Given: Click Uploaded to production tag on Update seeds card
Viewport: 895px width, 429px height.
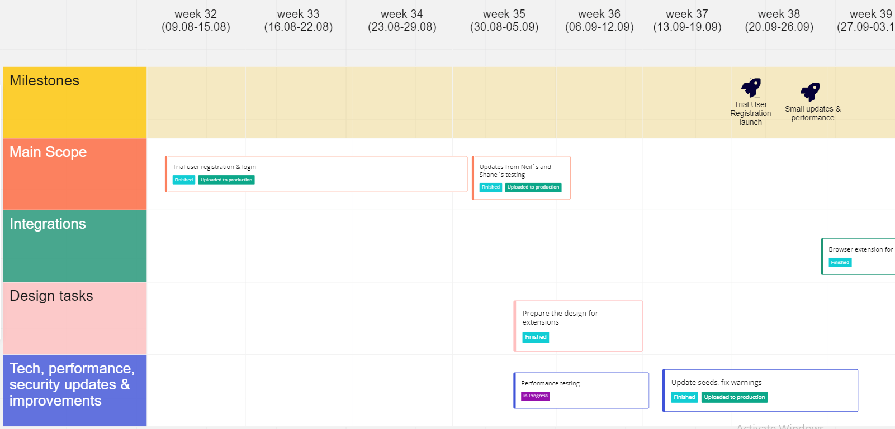Looking at the screenshot, I should tap(734, 397).
